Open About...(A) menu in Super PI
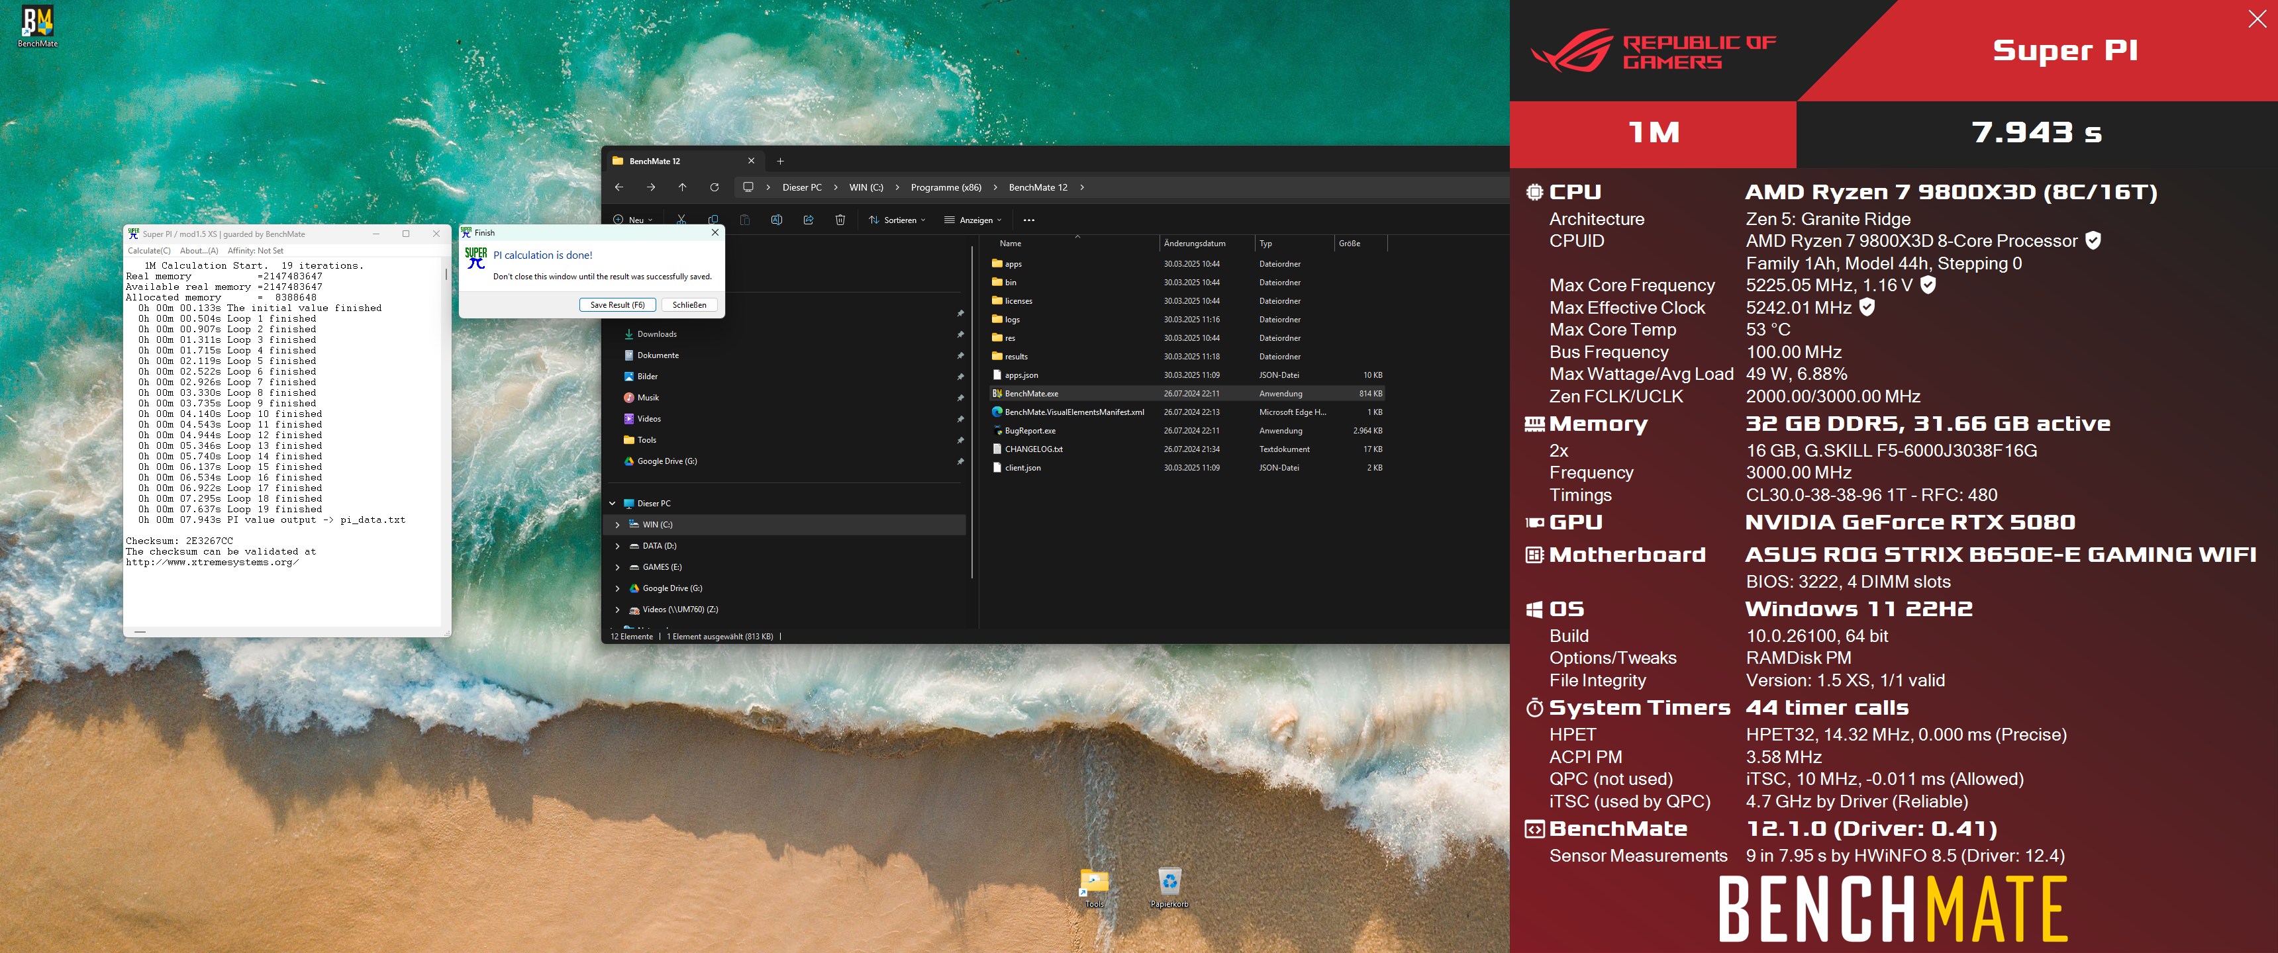The width and height of the screenshot is (2278, 953). click(199, 250)
